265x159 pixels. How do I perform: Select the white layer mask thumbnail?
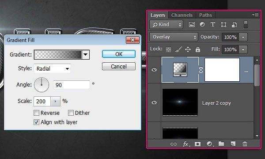[x=222, y=70]
